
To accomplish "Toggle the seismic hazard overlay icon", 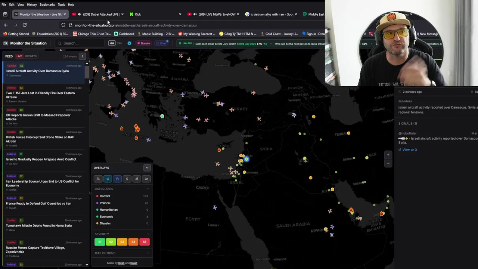I will (137, 179).
